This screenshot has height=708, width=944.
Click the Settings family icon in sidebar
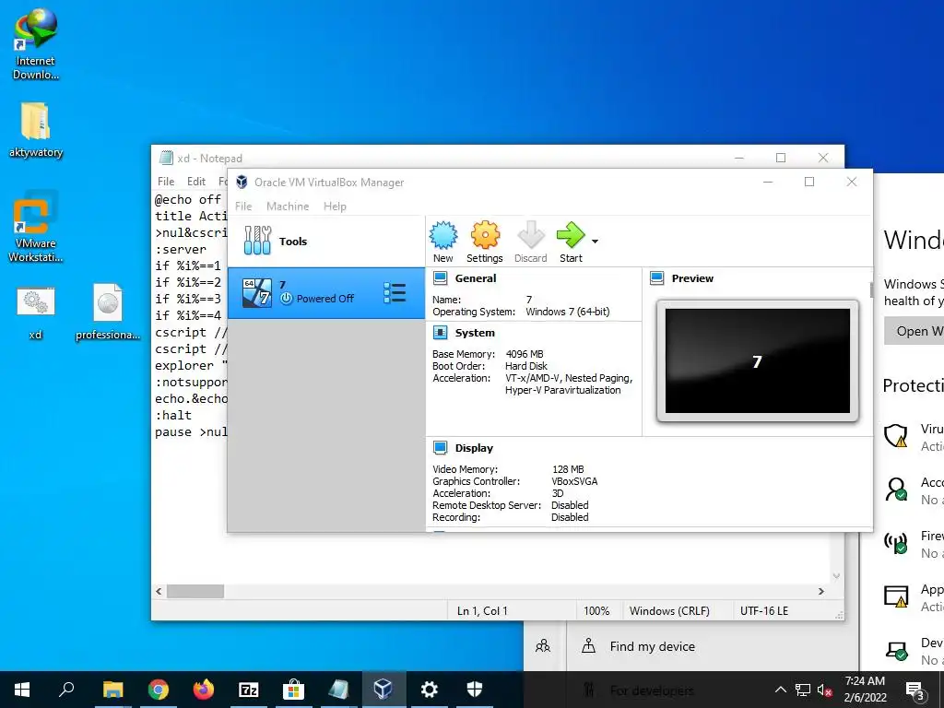coord(543,646)
